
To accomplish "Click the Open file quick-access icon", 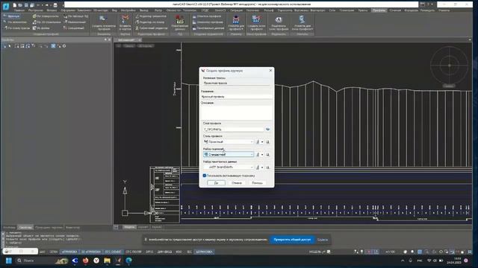I will pos(20,5).
